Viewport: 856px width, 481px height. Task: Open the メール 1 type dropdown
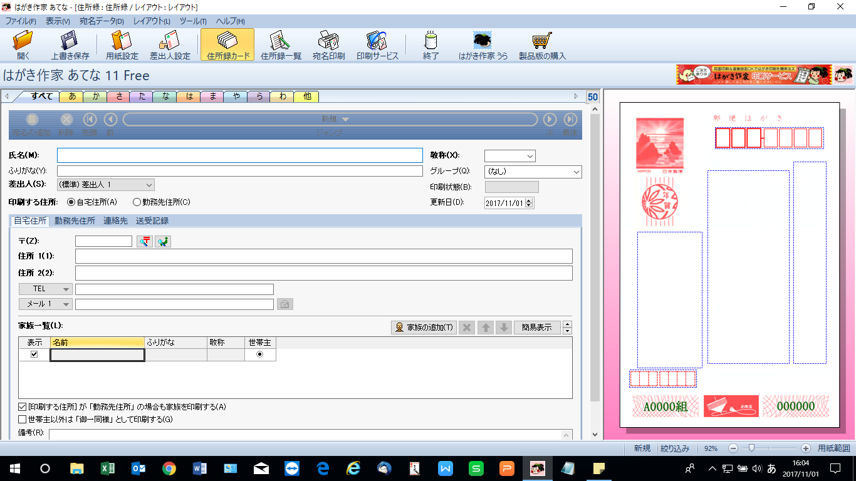[46, 304]
